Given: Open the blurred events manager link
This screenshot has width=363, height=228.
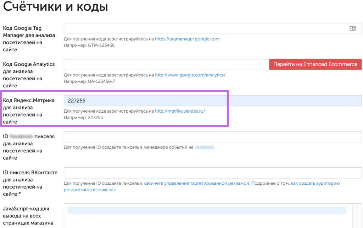Looking at the screenshot, I should 205,147.
